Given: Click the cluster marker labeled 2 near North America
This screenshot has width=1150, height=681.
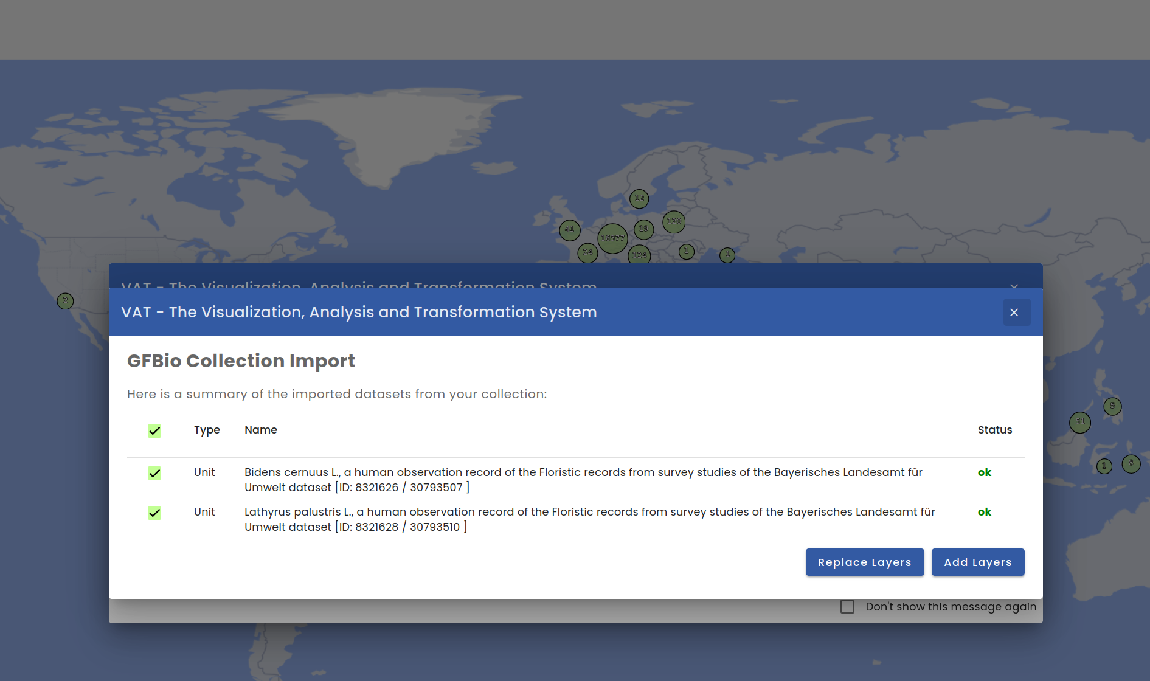Looking at the screenshot, I should coord(65,301).
